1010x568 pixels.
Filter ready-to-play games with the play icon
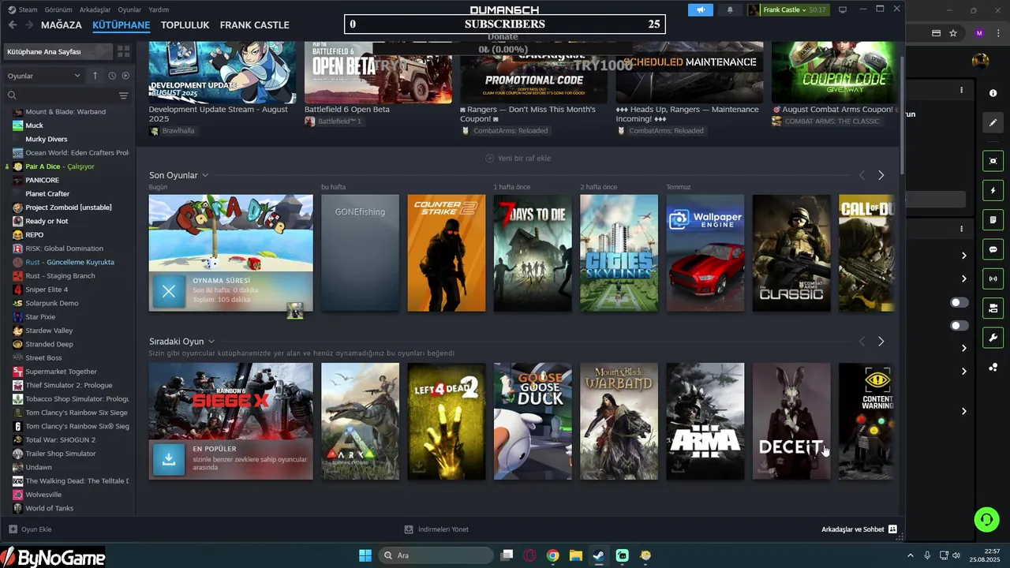point(125,76)
